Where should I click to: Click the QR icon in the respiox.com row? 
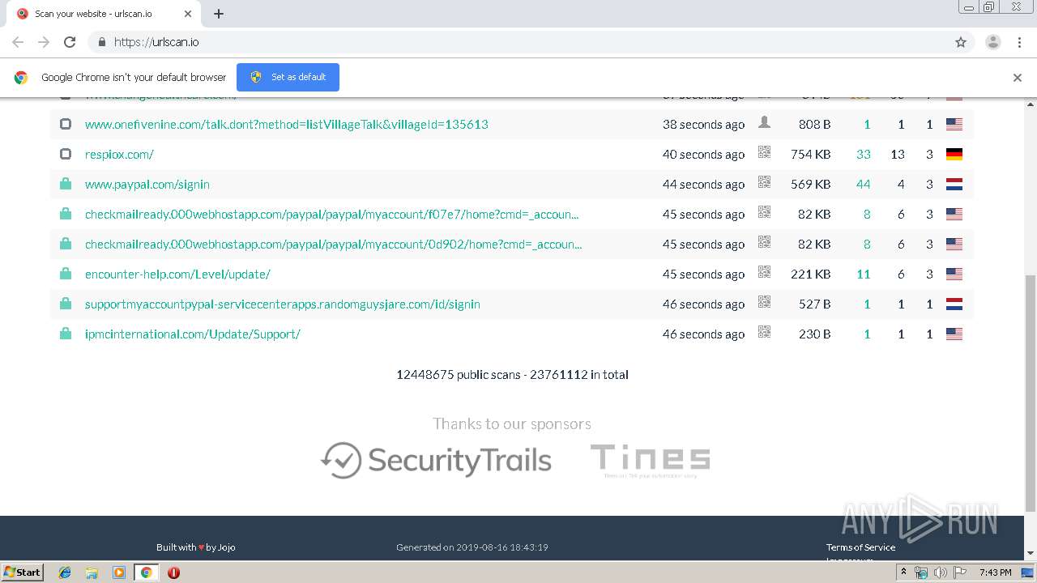(764, 152)
